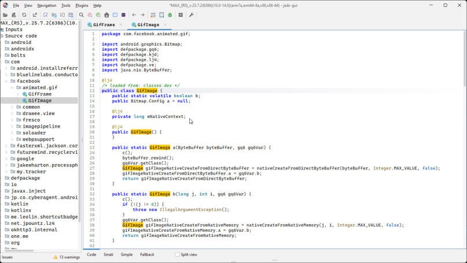Click the forward navigation arrow
467x263 pixels.
click(x=142, y=15)
